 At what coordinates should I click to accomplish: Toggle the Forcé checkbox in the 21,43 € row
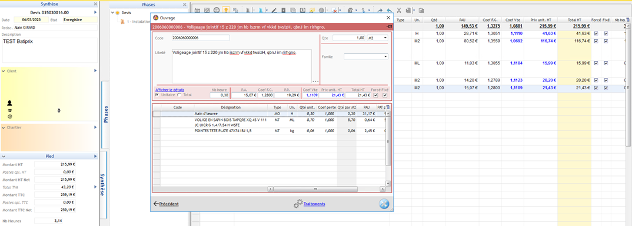click(x=596, y=87)
